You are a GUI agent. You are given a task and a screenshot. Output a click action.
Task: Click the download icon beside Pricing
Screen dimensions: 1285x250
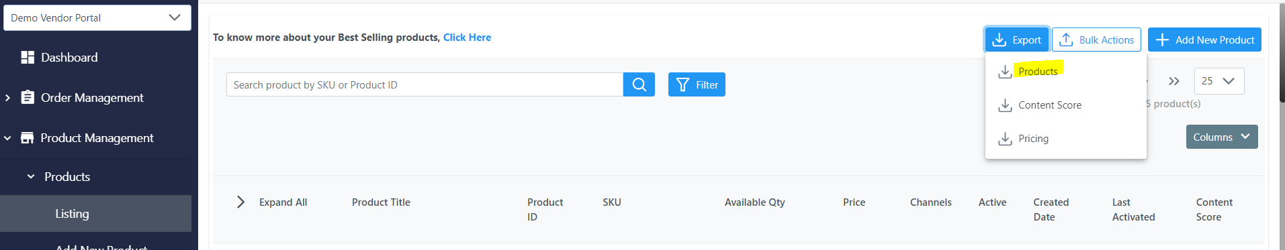point(1005,139)
